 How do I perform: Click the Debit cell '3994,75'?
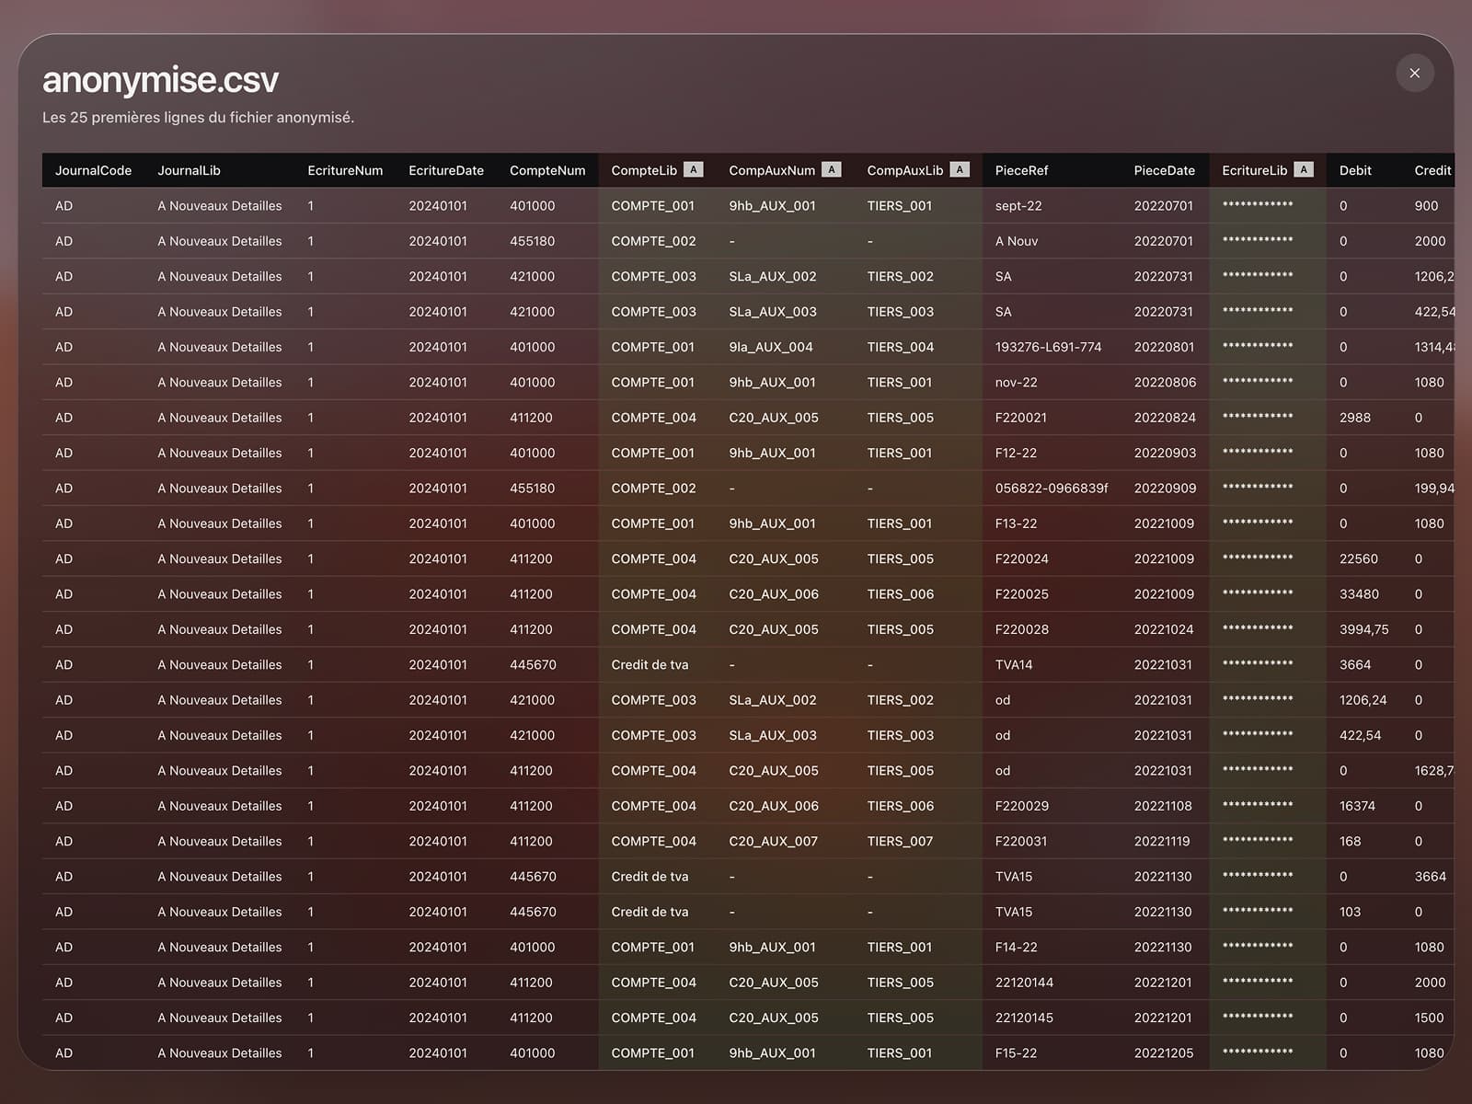(x=1364, y=629)
